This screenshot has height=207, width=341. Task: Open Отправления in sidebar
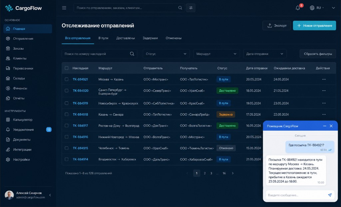[28, 39]
